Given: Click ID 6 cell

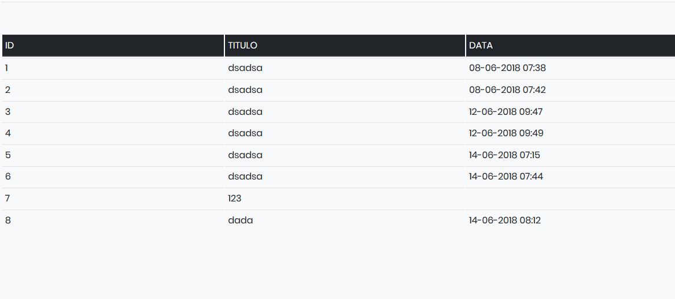Looking at the screenshot, I should point(113,177).
